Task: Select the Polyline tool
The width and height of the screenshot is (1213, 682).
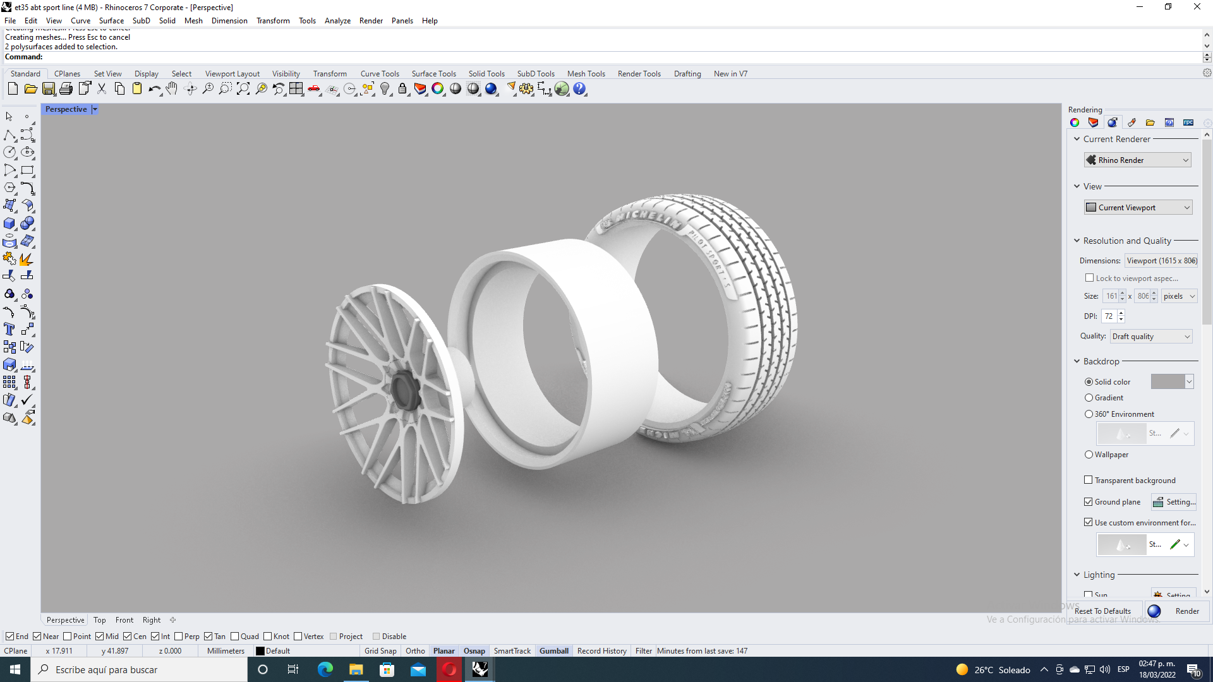Action: [x=9, y=135]
